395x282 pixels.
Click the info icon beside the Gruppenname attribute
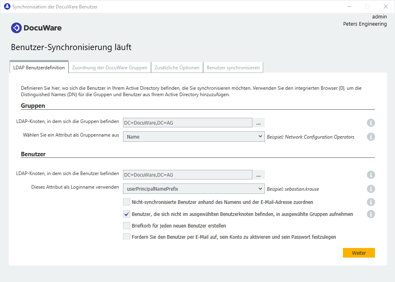coord(371,137)
